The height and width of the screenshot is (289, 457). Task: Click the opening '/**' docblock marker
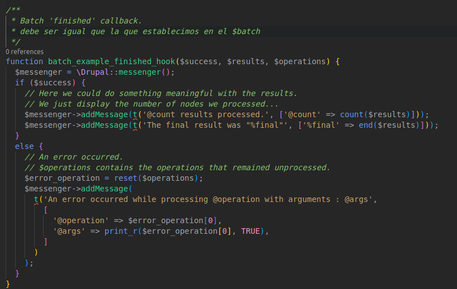point(13,10)
